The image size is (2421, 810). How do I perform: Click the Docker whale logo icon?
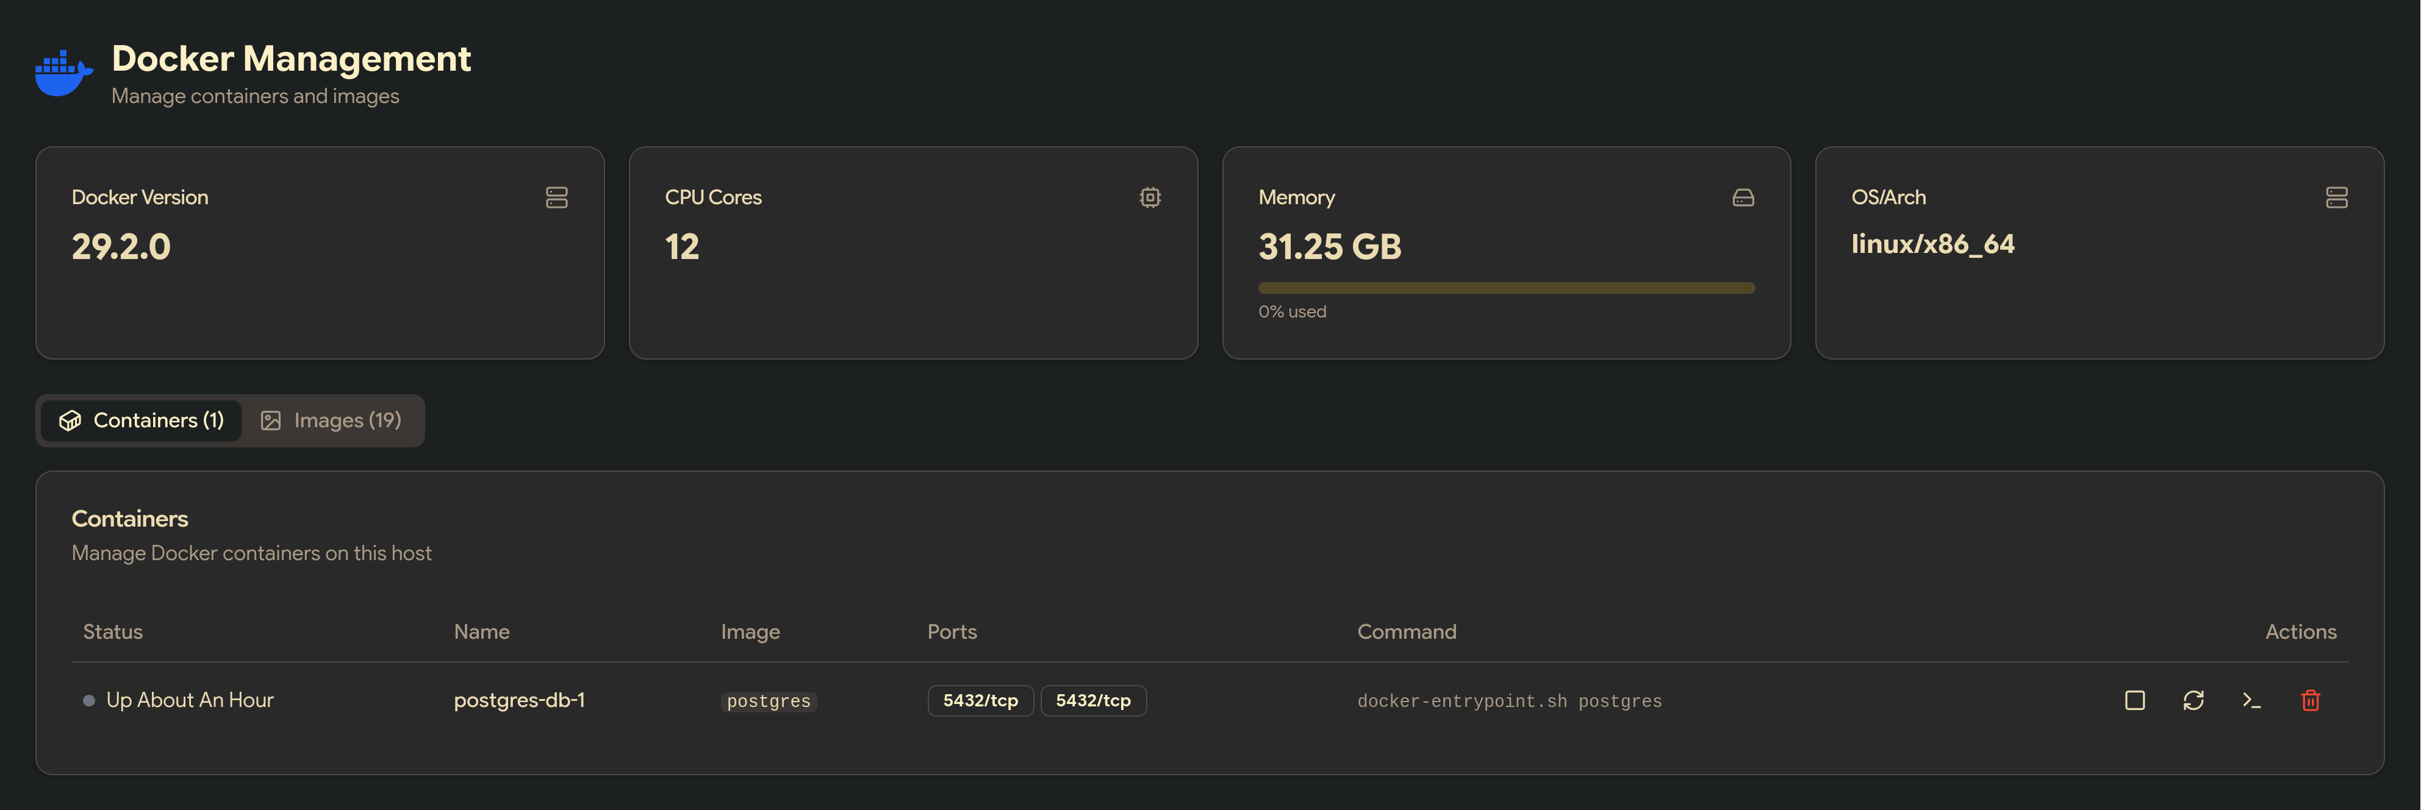click(x=63, y=73)
